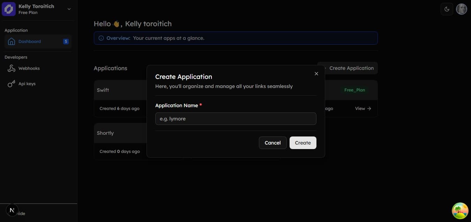Open the Dashboard sidebar item

[x=30, y=42]
